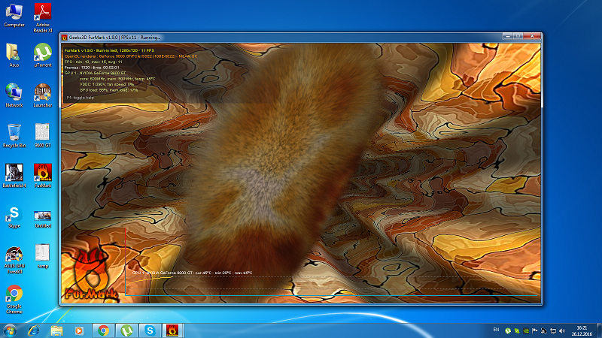
Task: Select the Launcher desktop shortcut
Action: 43,95
